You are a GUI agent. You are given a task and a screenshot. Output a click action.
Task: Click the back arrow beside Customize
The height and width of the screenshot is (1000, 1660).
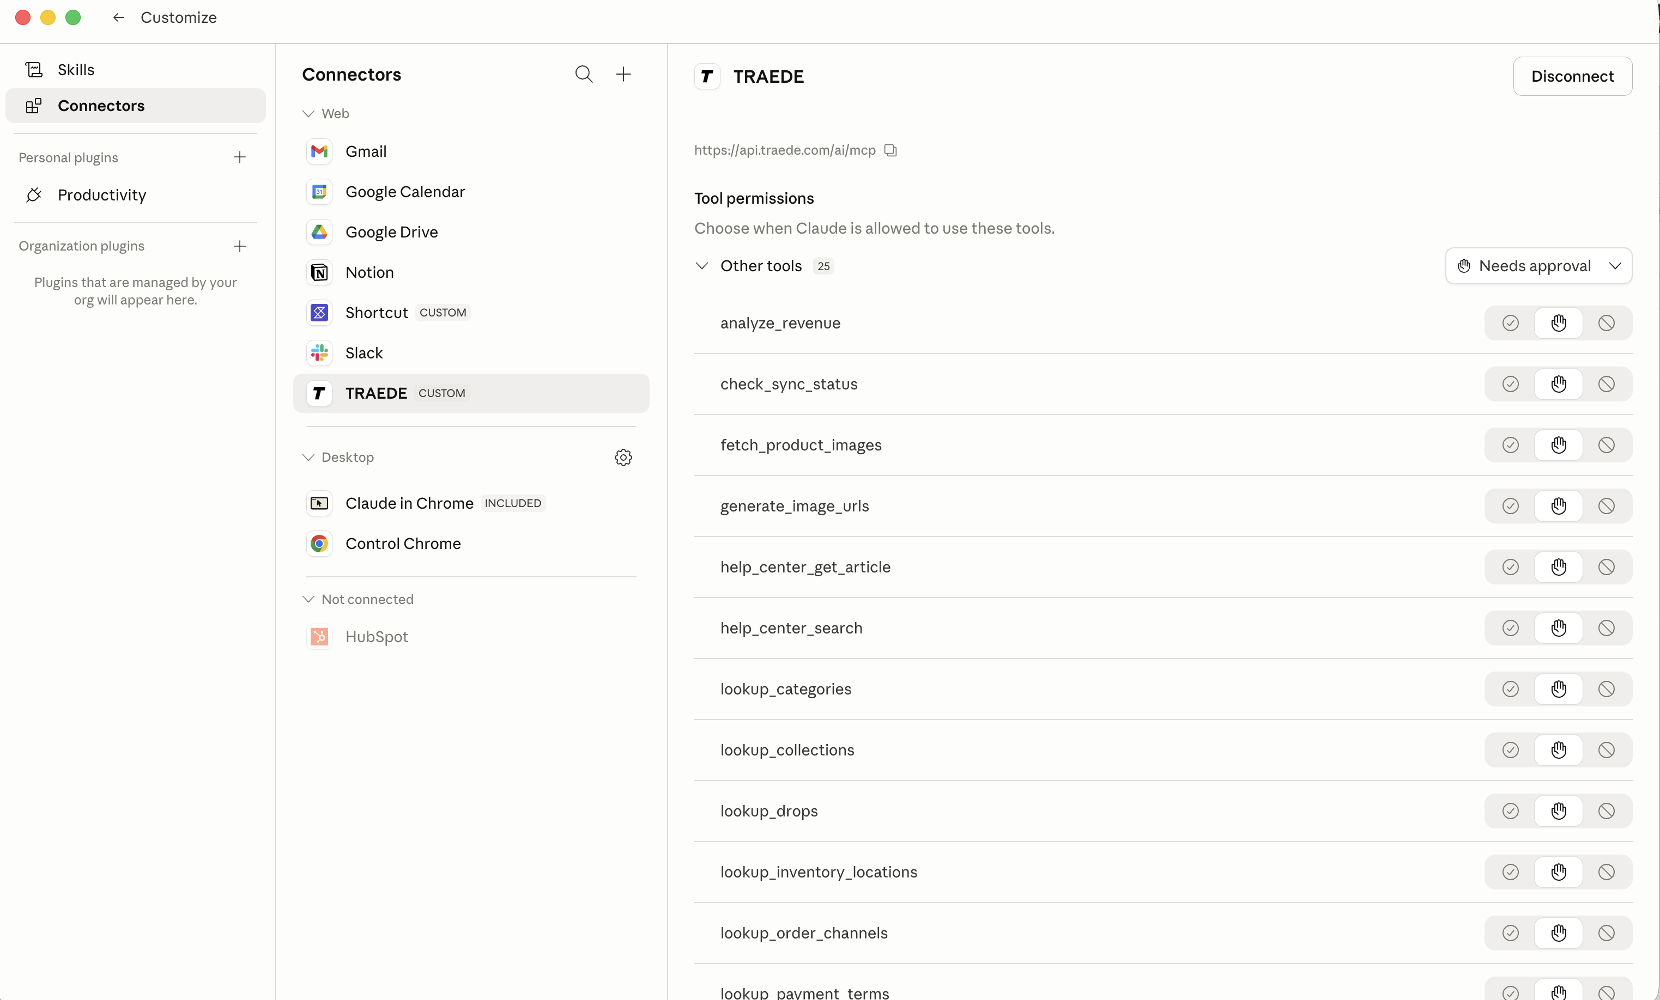(x=119, y=17)
